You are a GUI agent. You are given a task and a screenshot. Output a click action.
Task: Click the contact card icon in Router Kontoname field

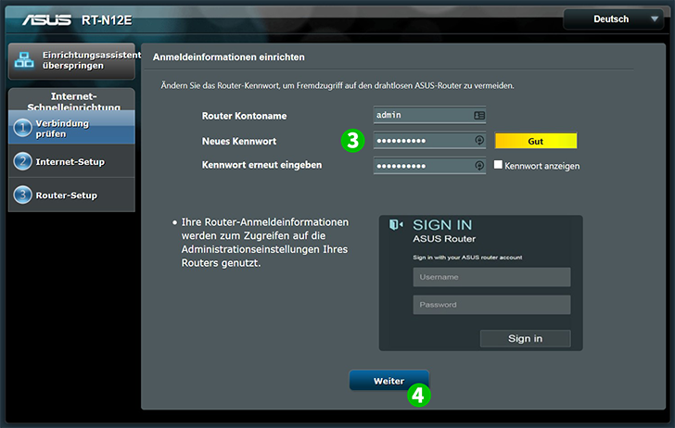tap(479, 115)
